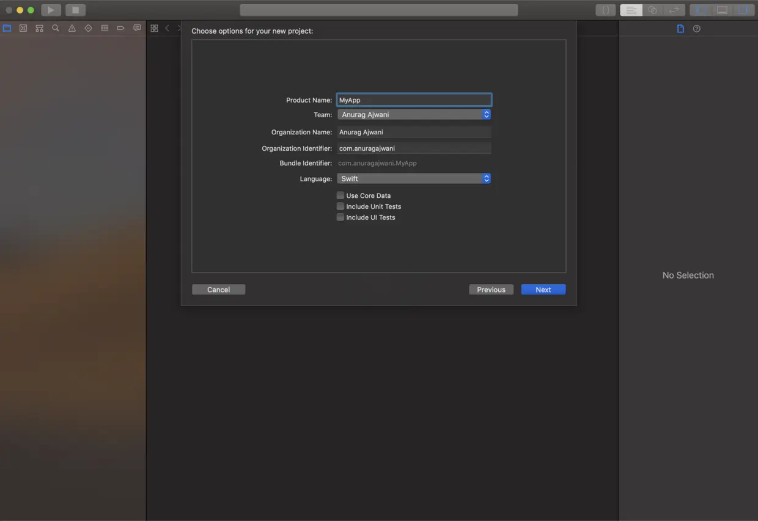The height and width of the screenshot is (521, 758).
Task: Click the blue Next button
Action: click(x=543, y=290)
